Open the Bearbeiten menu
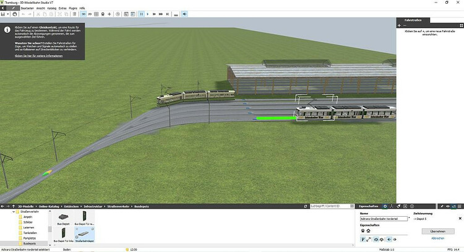 point(27,7)
